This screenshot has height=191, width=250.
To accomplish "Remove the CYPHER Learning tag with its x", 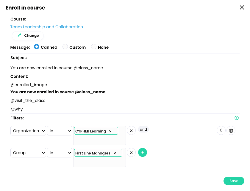I will point(110,131).
